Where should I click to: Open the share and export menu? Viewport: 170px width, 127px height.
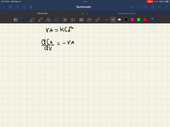tap(24, 7)
